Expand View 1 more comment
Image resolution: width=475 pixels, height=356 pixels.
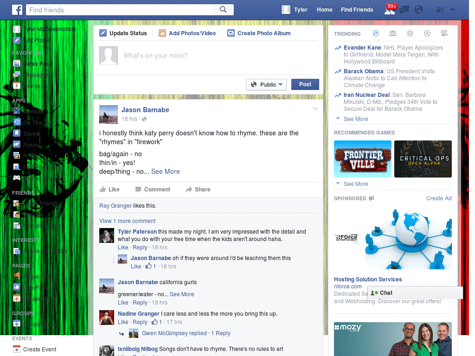[127, 221]
